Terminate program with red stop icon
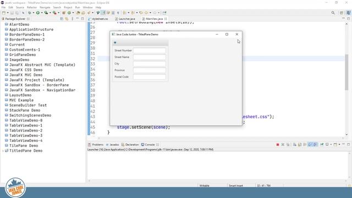This screenshot has height=198, width=352. (x=278, y=145)
